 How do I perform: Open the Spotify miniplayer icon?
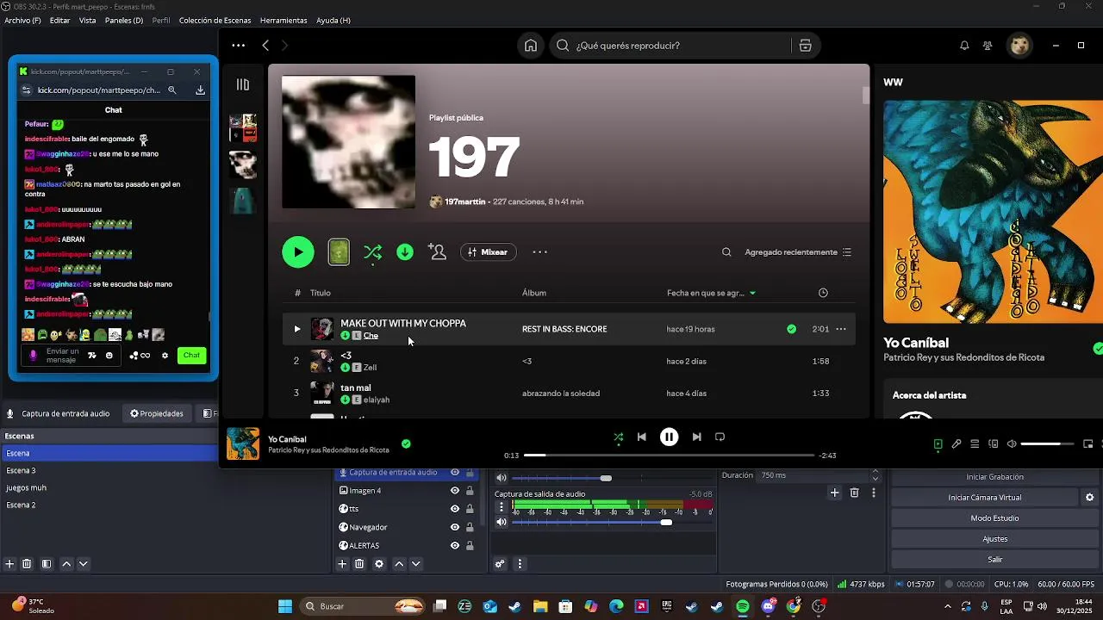(x=1087, y=444)
